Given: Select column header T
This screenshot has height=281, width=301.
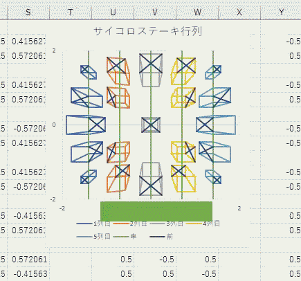Looking at the screenshot, I should click(x=71, y=12).
